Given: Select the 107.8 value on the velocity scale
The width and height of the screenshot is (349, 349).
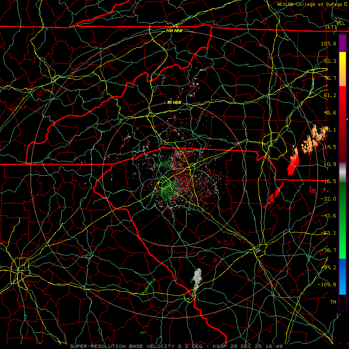Looking at the screenshot, I should (328, 43).
